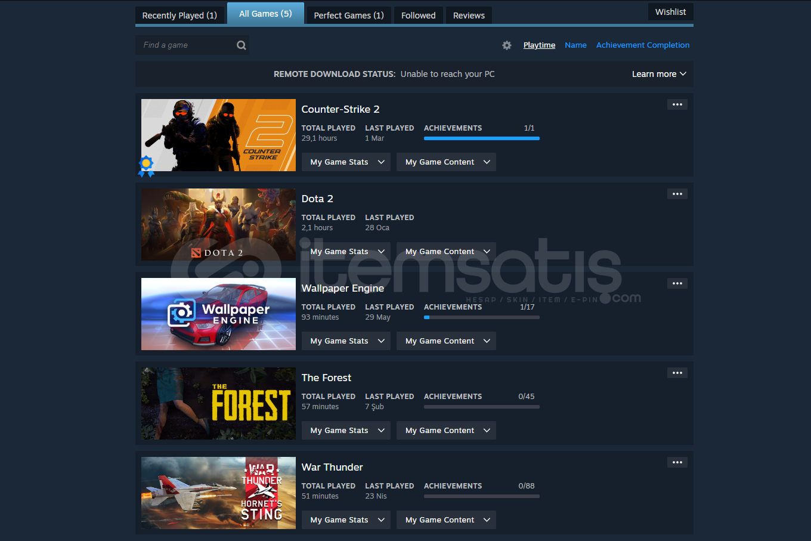This screenshot has width=811, height=541.
Task: Open the Dota 2 cover thumbnail
Action: click(x=218, y=224)
